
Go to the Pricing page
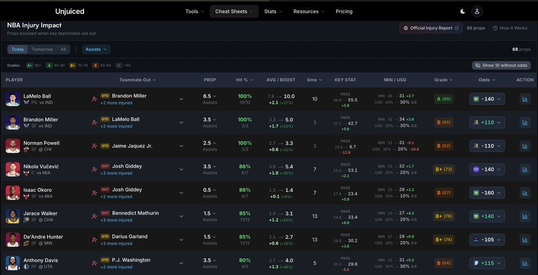point(344,12)
